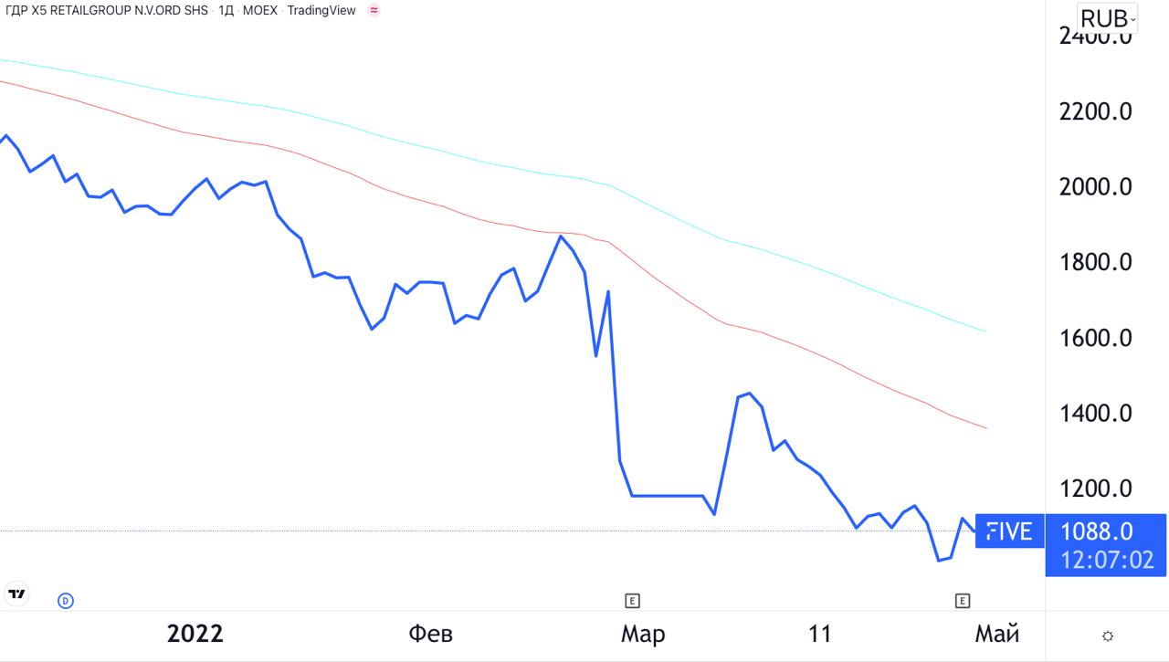
Task: Click the FIVE ticker price label
Action: pyautogui.click(x=1009, y=531)
